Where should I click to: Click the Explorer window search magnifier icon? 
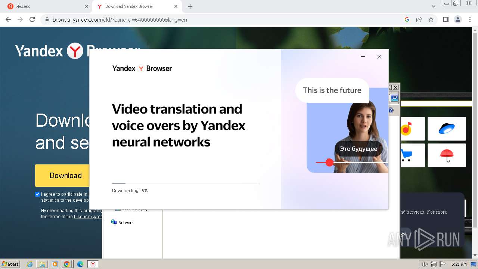pyautogui.click(x=394, y=98)
